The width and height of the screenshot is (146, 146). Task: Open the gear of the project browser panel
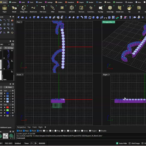coord(10,41)
